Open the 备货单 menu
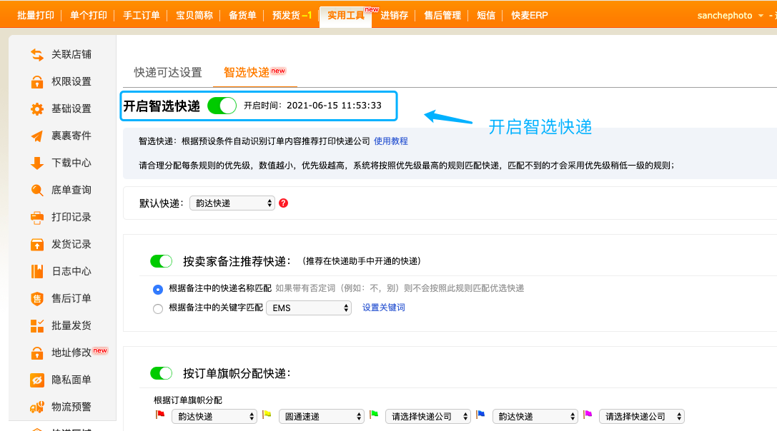777x431 pixels. [x=242, y=15]
